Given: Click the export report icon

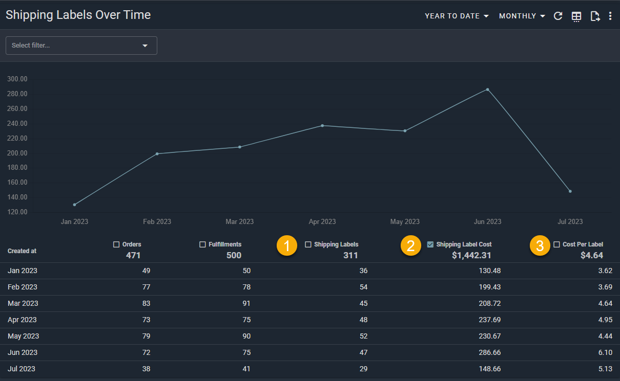Looking at the screenshot, I should [594, 16].
